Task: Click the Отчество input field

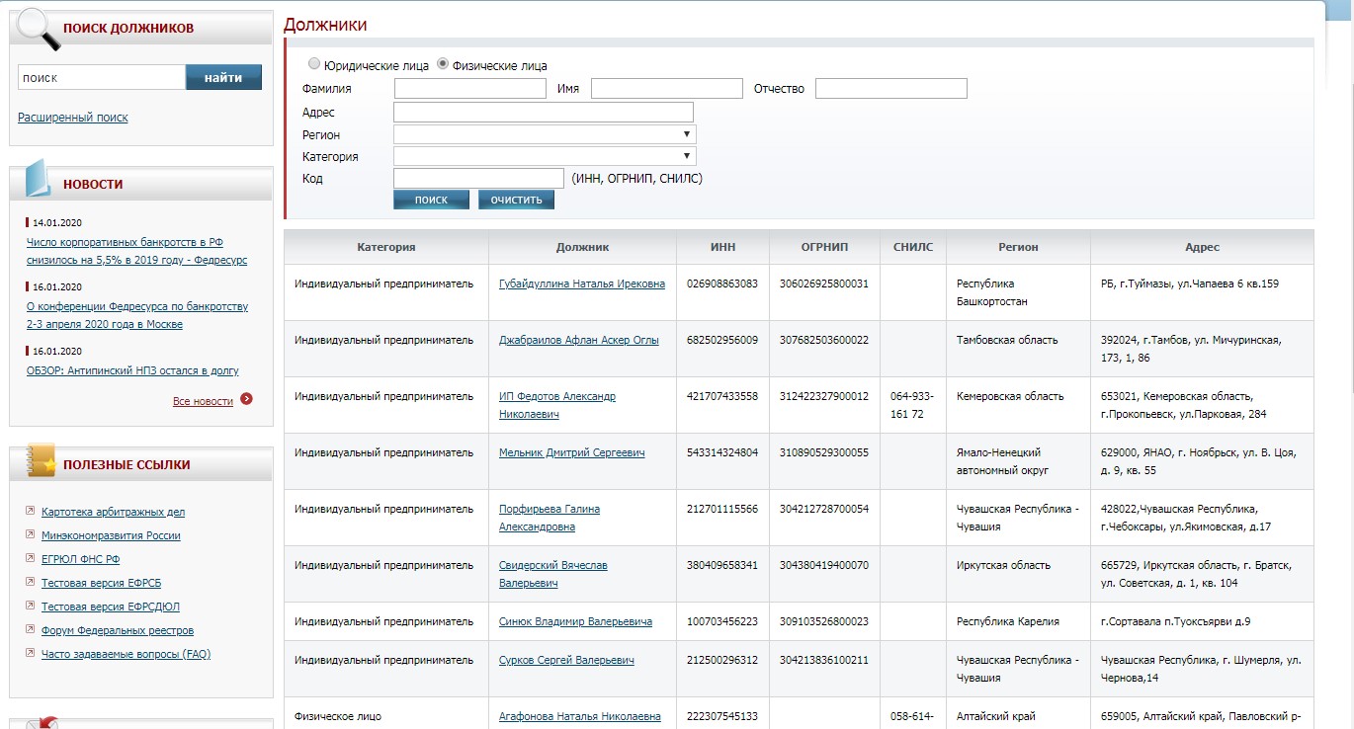Action: point(891,89)
